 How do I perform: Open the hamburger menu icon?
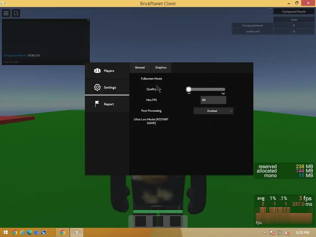(x=6, y=13)
